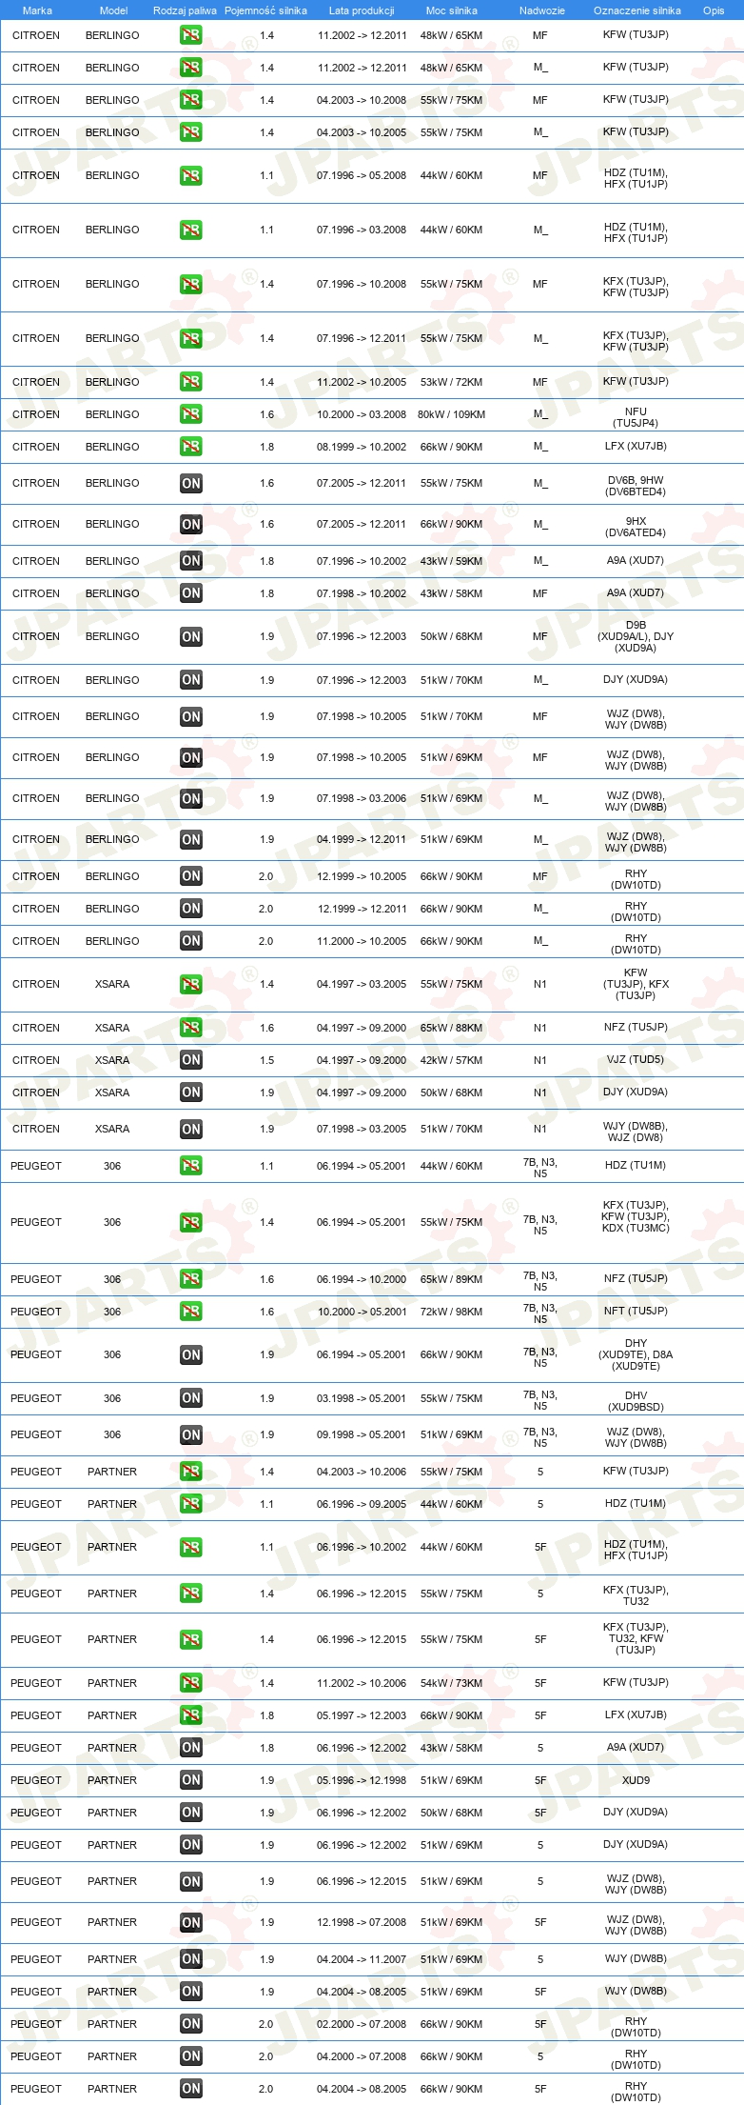
Task: Click the Moc silnika column header
Action: point(451,10)
